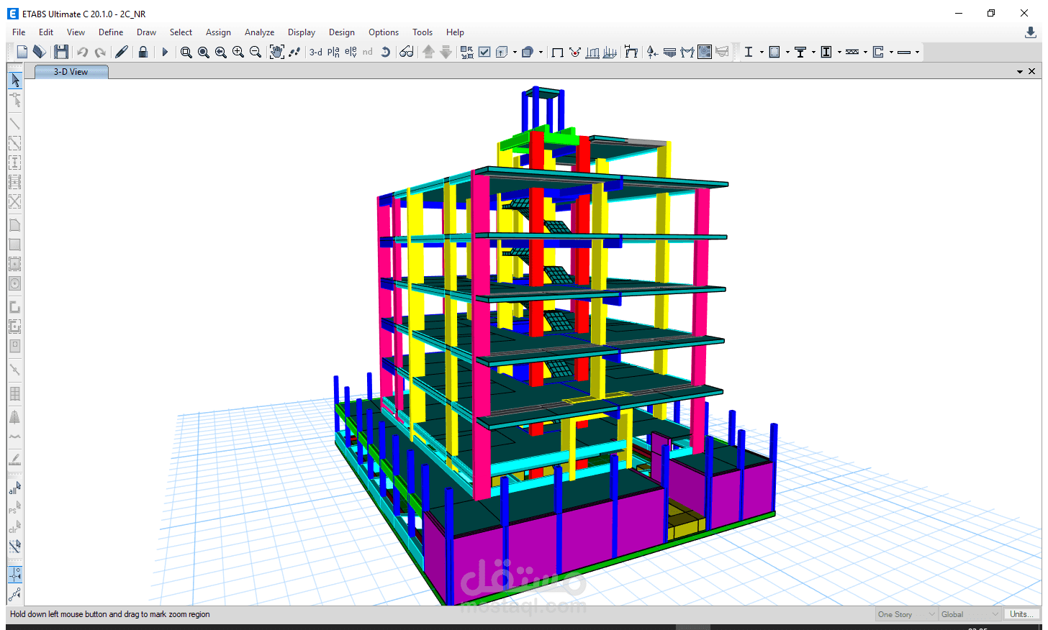
Task: Click the Undo arrow icon
Action: click(x=83, y=52)
